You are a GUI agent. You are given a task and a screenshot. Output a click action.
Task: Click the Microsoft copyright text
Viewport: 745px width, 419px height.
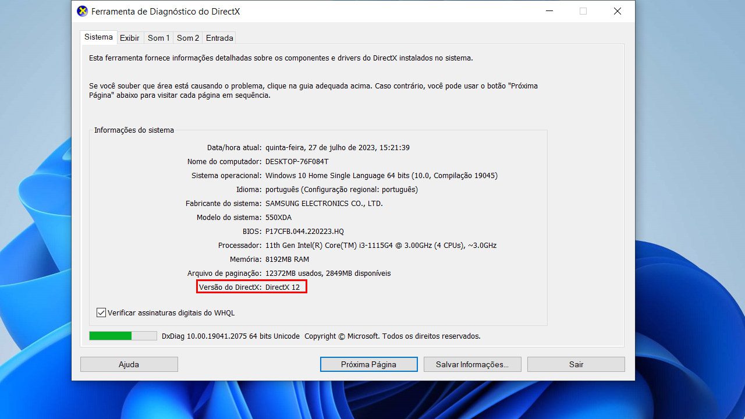(x=392, y=336)
